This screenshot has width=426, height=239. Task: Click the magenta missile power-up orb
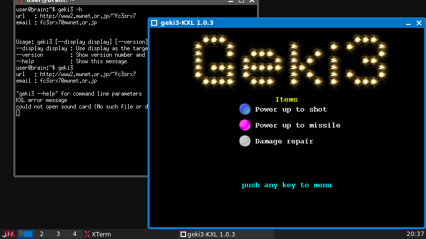[x=245, y=125]
